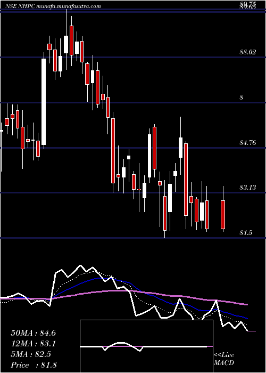Click the isolated last red candlestick at right

223,215
